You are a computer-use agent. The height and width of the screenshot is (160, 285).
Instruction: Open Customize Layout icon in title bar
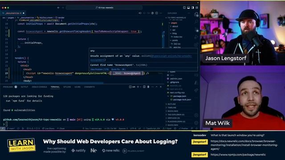point(197,8)
